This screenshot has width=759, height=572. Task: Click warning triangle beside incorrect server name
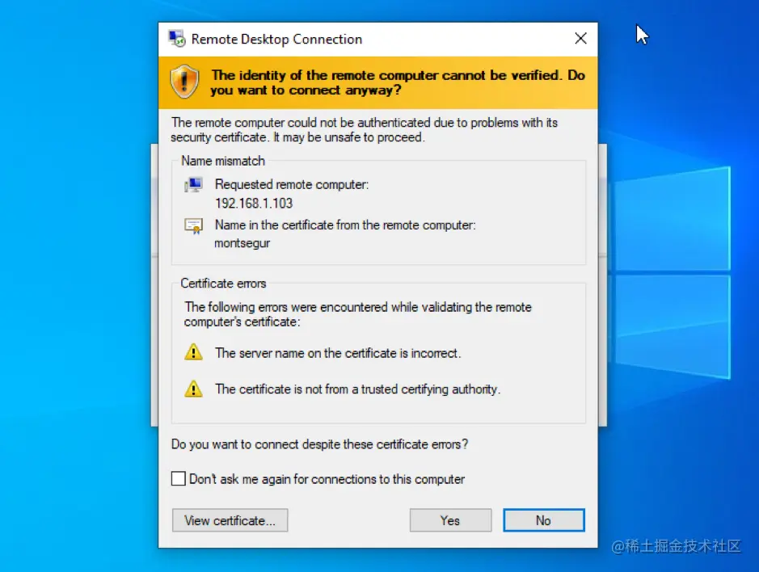click(193, 351)
